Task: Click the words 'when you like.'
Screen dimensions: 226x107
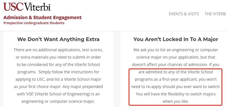Action: tap(176, 101)
